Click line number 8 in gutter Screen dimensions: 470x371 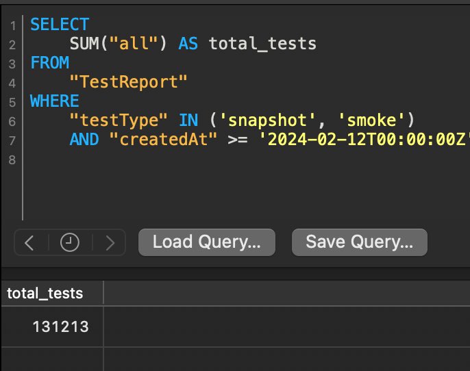pyautogui.click(x=12, y=160)
